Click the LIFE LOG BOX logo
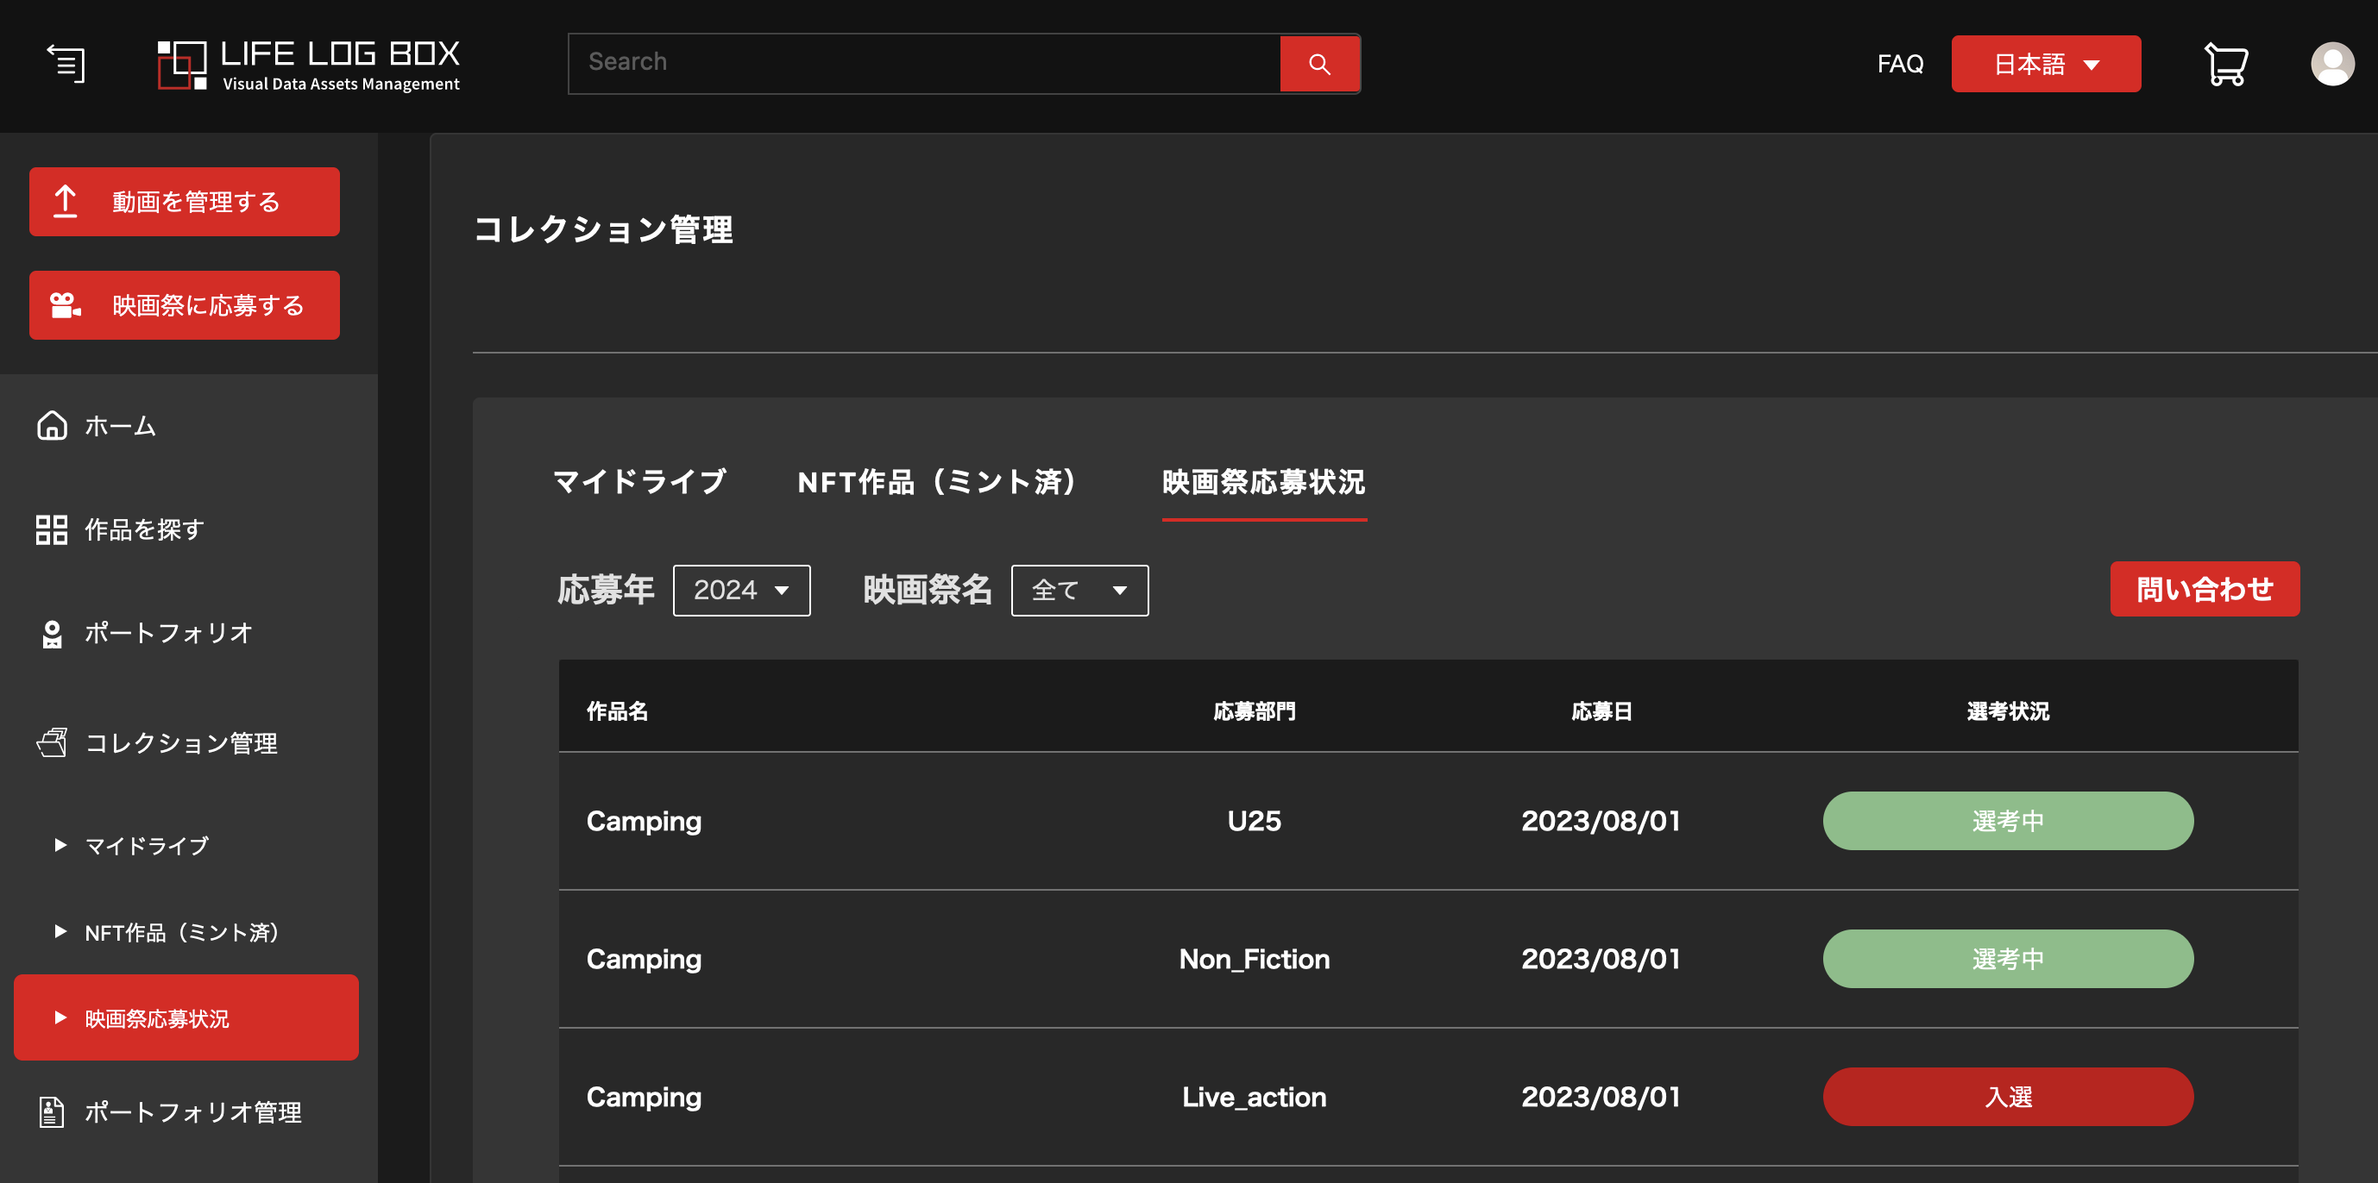Image resolution: width=2378 pixels, height=1183 pixels. (309, 64)
